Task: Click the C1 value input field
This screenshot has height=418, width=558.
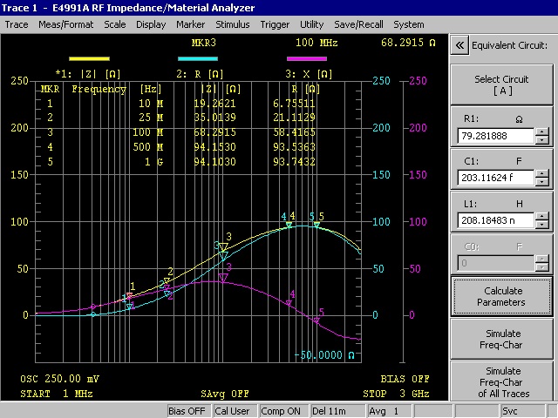Action: [496, 178]
